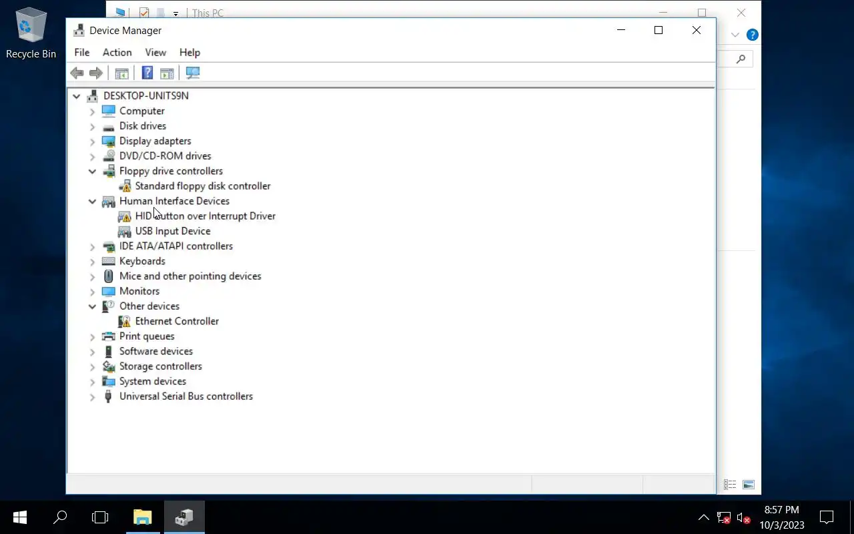Click Device Manager taskbar button

(184, 517)
